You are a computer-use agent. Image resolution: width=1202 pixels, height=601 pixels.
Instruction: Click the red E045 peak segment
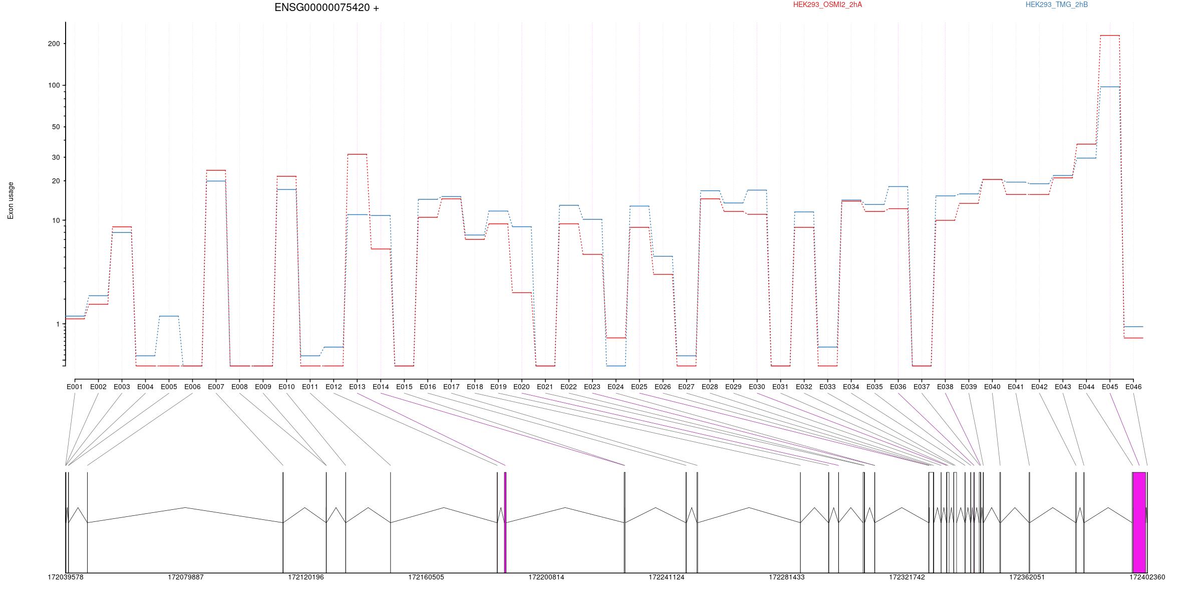1110,36
